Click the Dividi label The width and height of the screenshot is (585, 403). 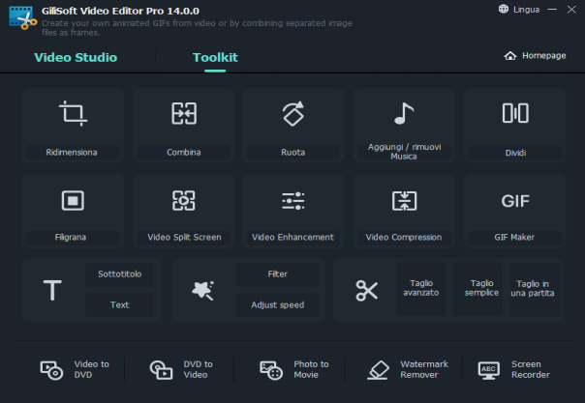(x=515, y=153)
